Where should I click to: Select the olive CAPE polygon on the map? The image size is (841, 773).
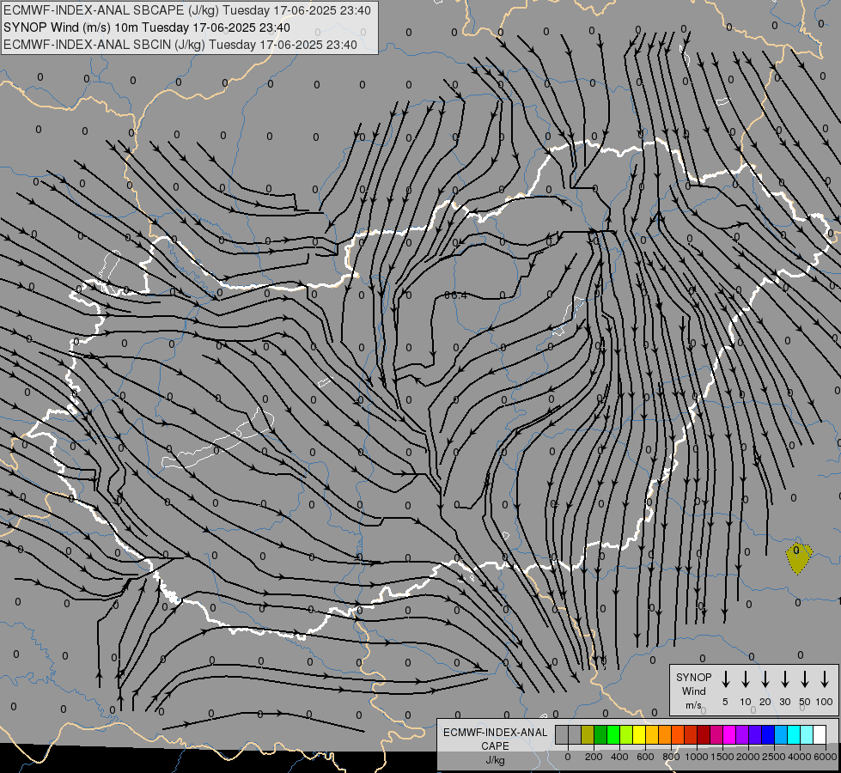(799, 558)
